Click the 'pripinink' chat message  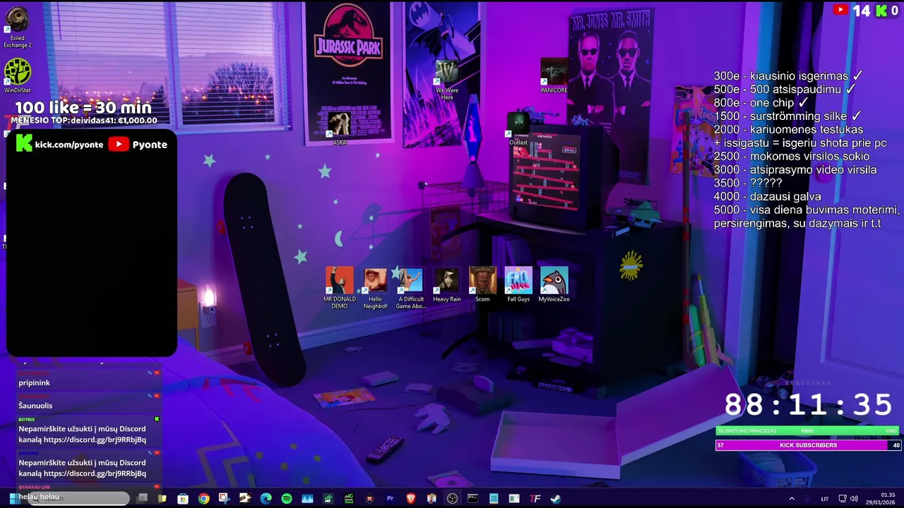pyautogui.click(x=35, y=382)
